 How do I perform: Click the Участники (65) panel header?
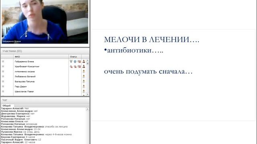(45, 51)
